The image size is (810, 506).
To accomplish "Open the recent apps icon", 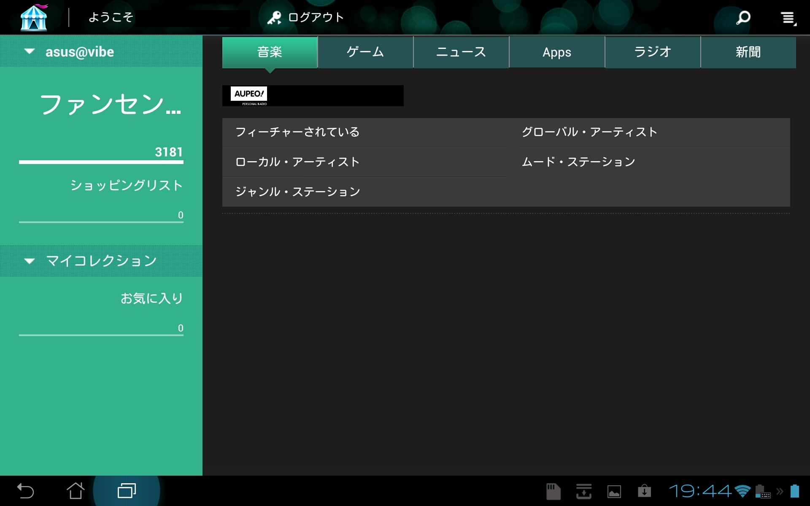I will pos(127,491).
